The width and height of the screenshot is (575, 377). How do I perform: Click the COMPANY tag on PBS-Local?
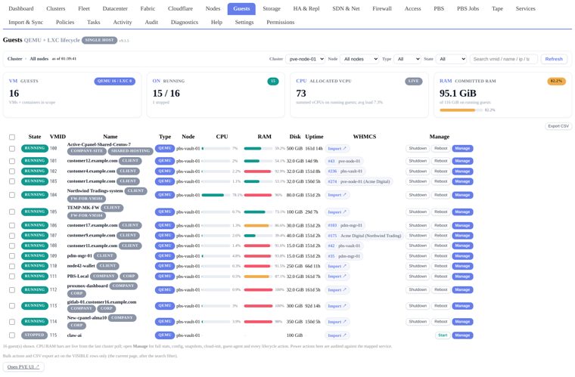104,276
